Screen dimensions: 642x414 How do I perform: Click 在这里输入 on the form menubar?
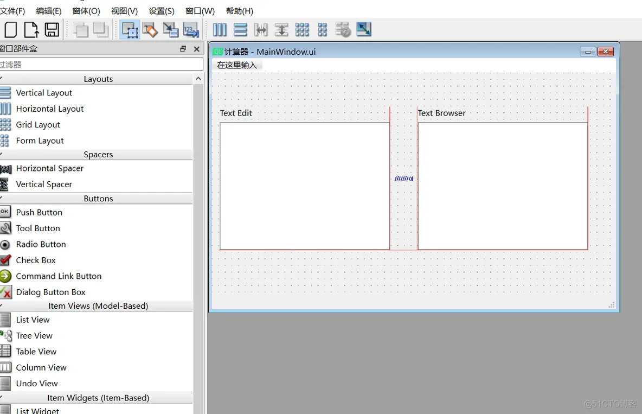coord(237,65)
